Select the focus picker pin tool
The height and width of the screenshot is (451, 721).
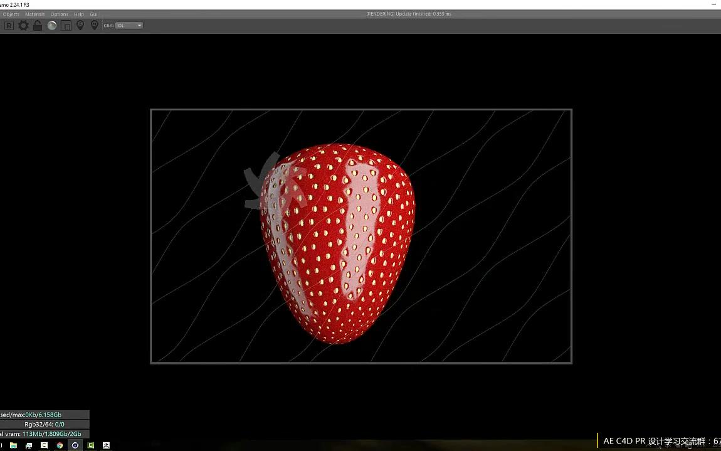coord(80,25)
